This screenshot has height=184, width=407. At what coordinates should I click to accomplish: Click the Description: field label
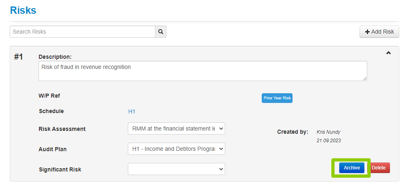[55, 56]
